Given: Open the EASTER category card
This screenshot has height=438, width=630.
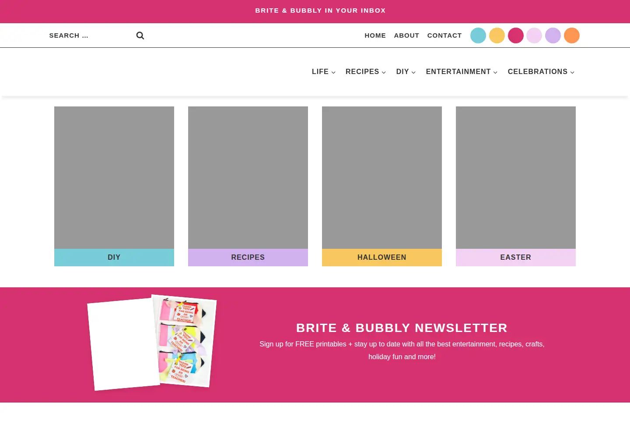Looking at the screenshot, I should [516, 186].
